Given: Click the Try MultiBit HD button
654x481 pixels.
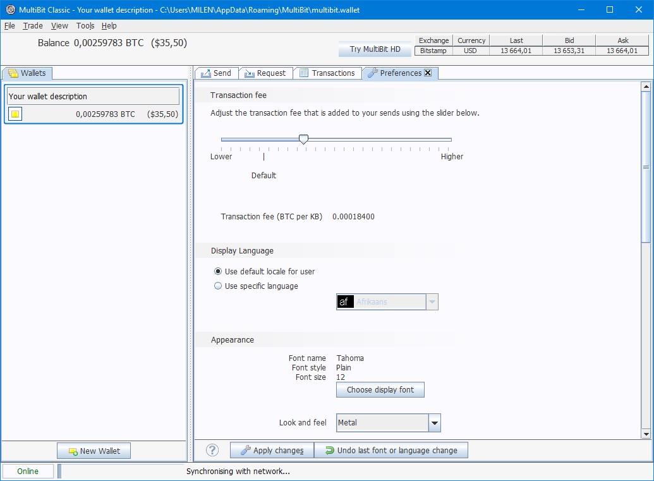Looking at the screenshot, I should coord(375,49).
